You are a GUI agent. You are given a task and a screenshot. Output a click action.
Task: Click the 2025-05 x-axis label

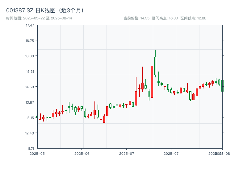(38, 153)
